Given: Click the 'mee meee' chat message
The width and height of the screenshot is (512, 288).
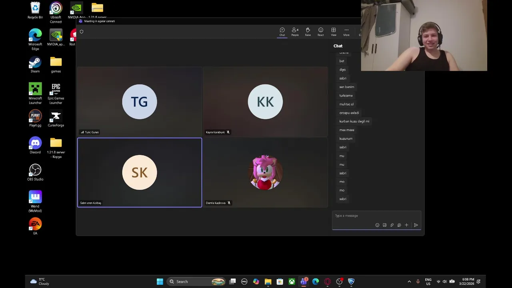Looking at the screenshot, I should tap(347, 130).
